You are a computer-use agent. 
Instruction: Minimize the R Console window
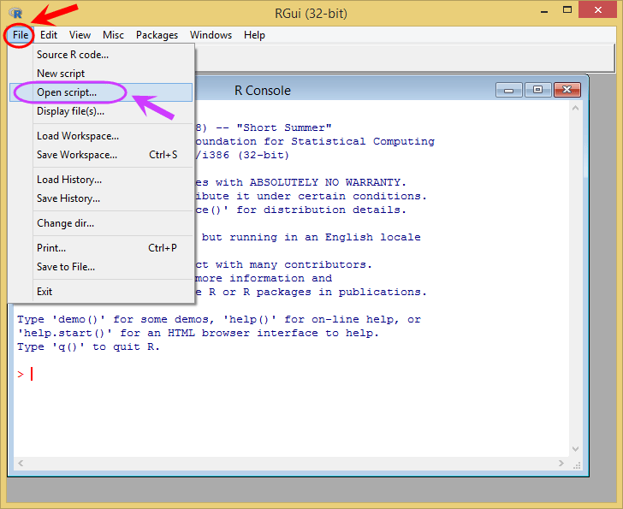tap(508, 90)
